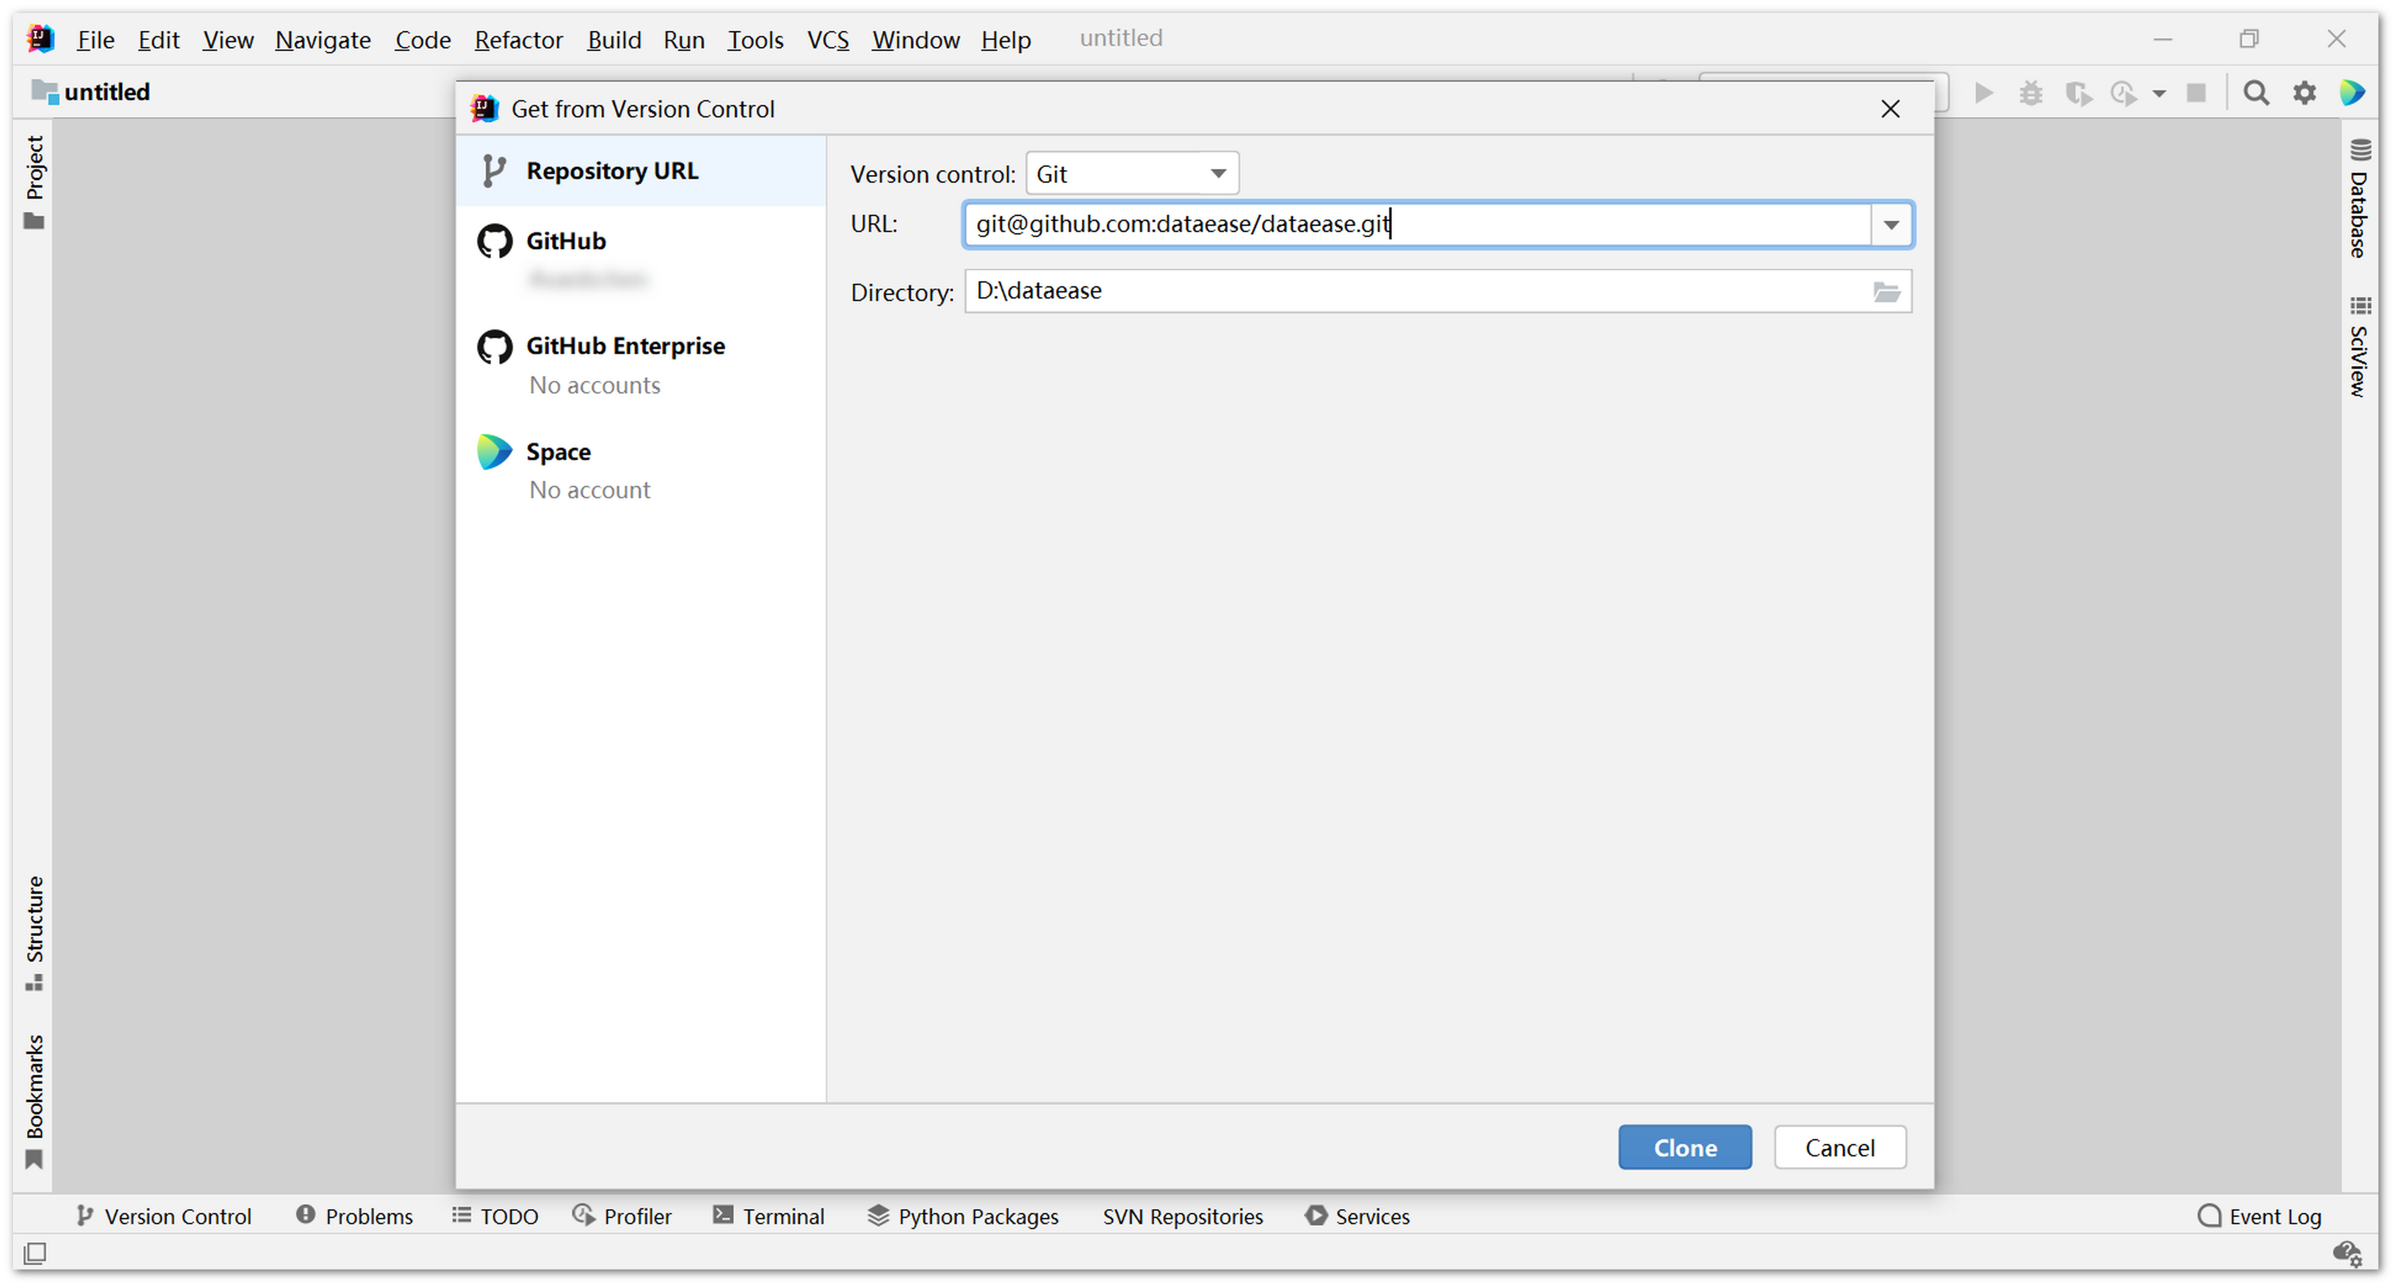Expand the run options arrow beside the profiler icon
2392x1283 pixels.
point(2159,94)
